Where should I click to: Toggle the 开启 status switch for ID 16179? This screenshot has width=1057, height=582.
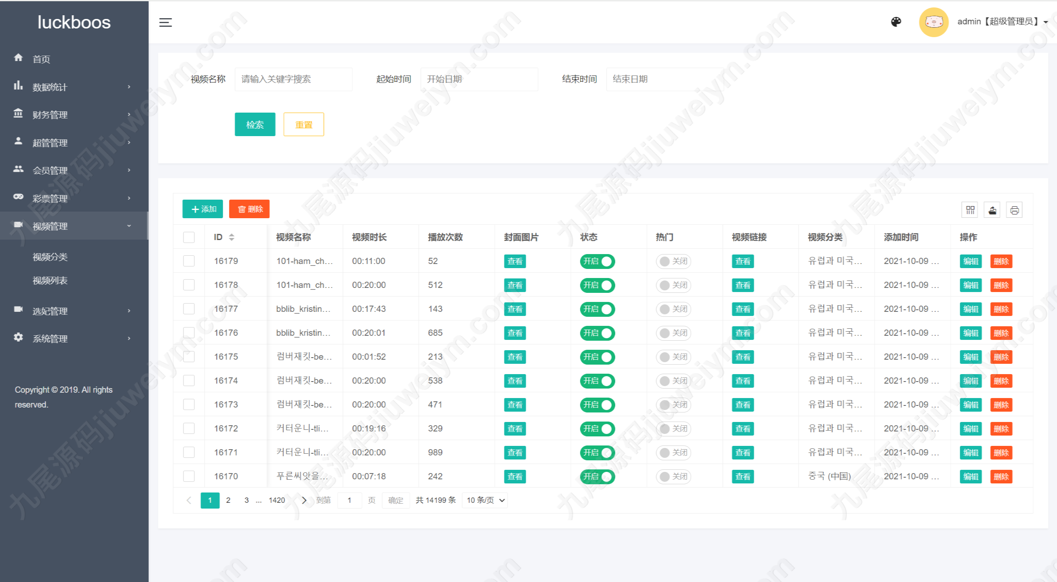[x=597, y=261]
